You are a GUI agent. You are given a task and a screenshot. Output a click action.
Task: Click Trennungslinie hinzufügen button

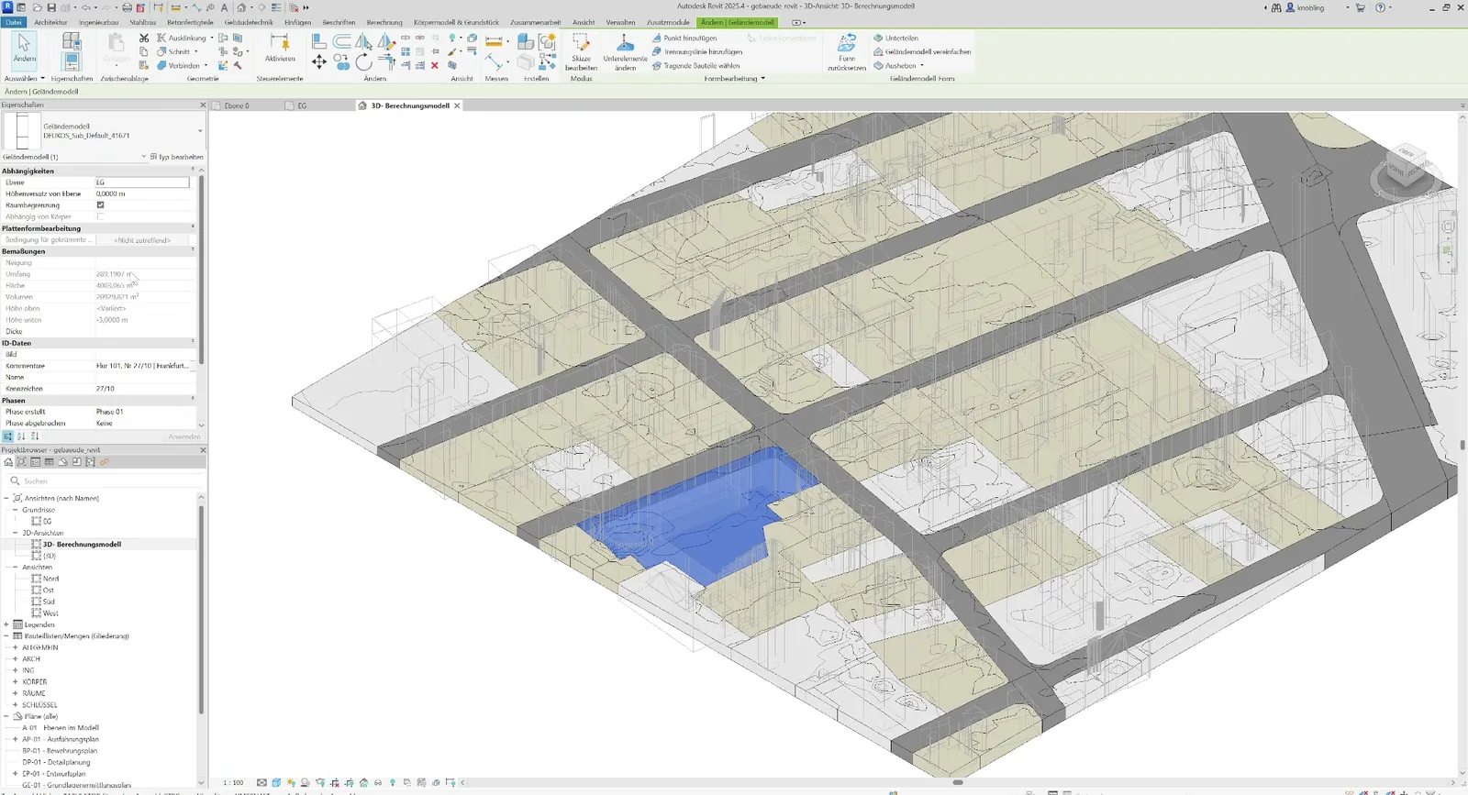(697, 52)
